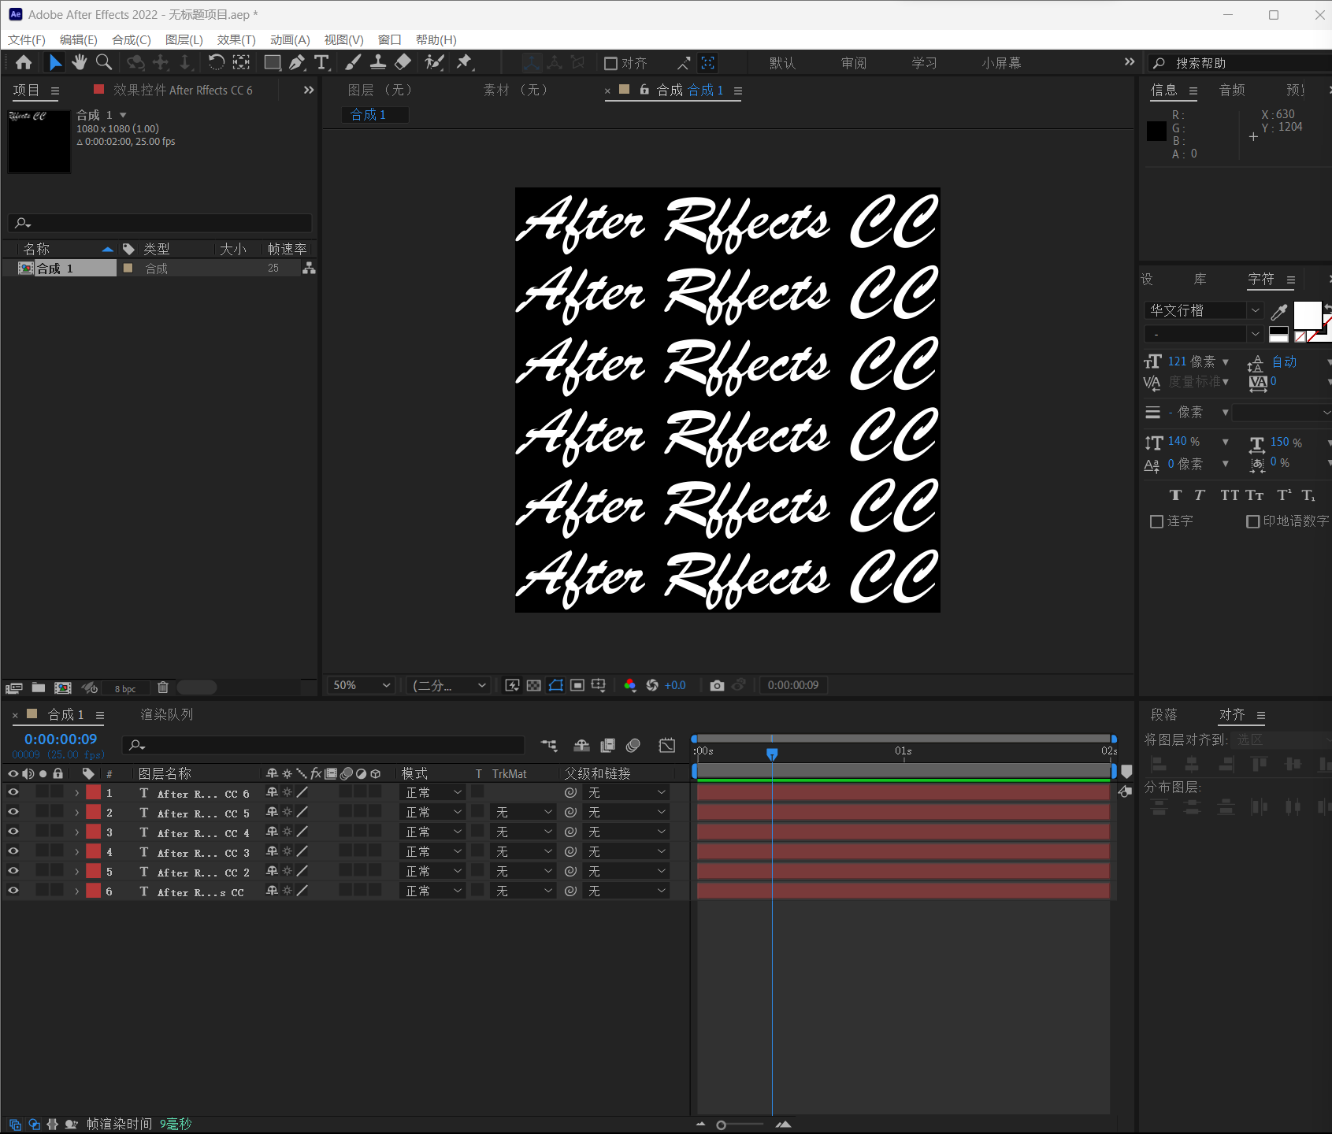The width and height of the screenshot is (1332, 1134).
Task: Open TrkMat dropdown for layer 2
Action: pyautogui.click(x=524, y=812)
